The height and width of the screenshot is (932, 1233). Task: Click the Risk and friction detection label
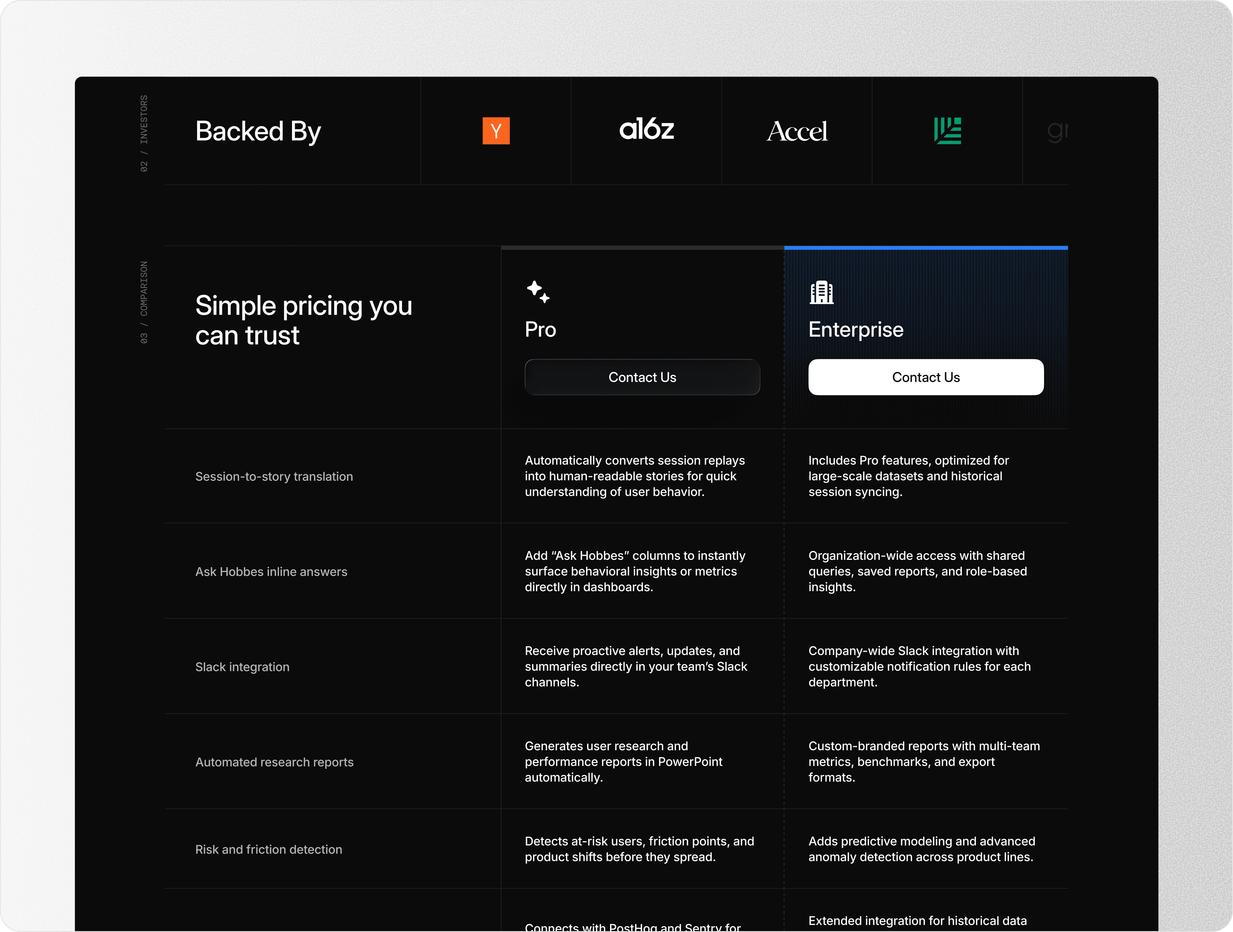[268, 850]
